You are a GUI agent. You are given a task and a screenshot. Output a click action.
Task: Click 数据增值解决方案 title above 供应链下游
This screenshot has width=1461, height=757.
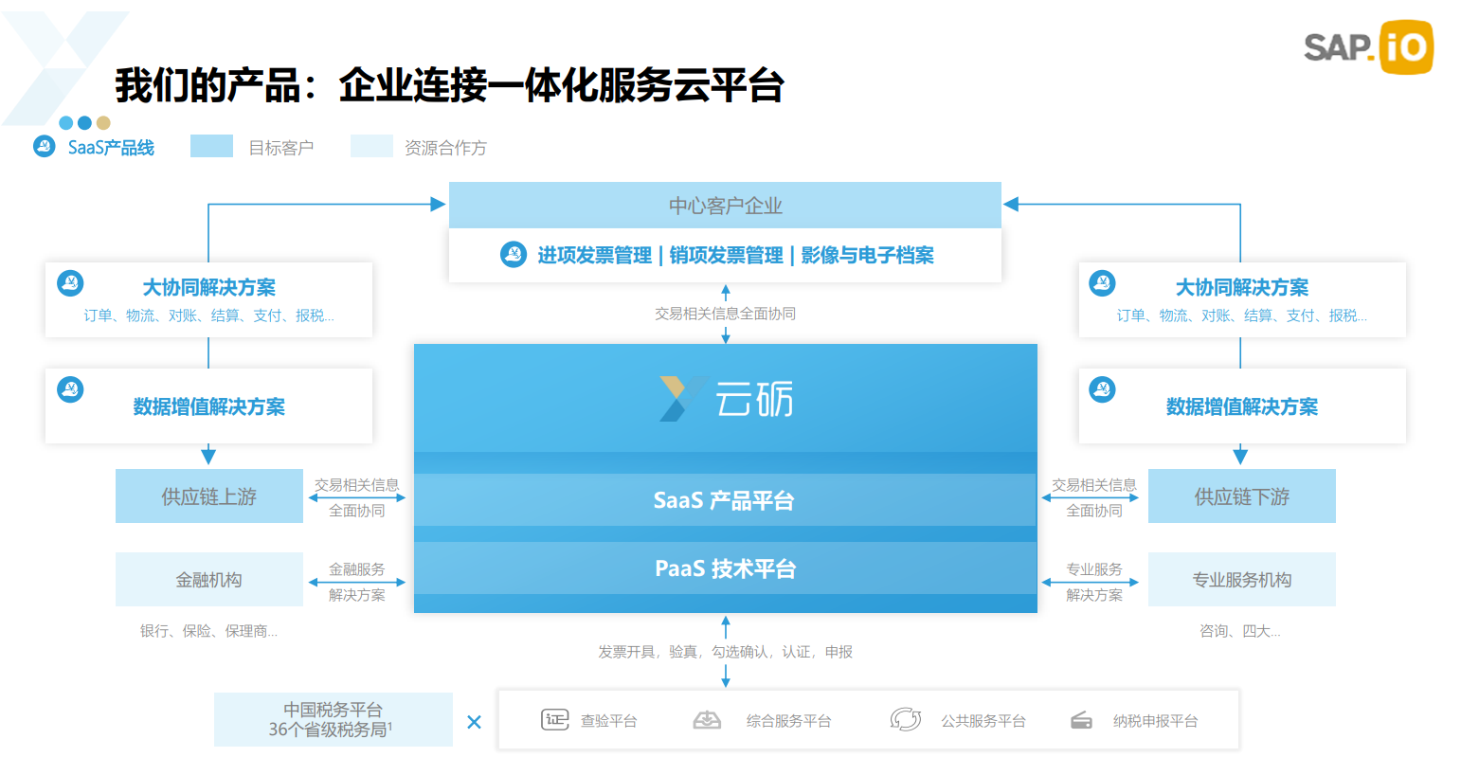coord(1242,406)
